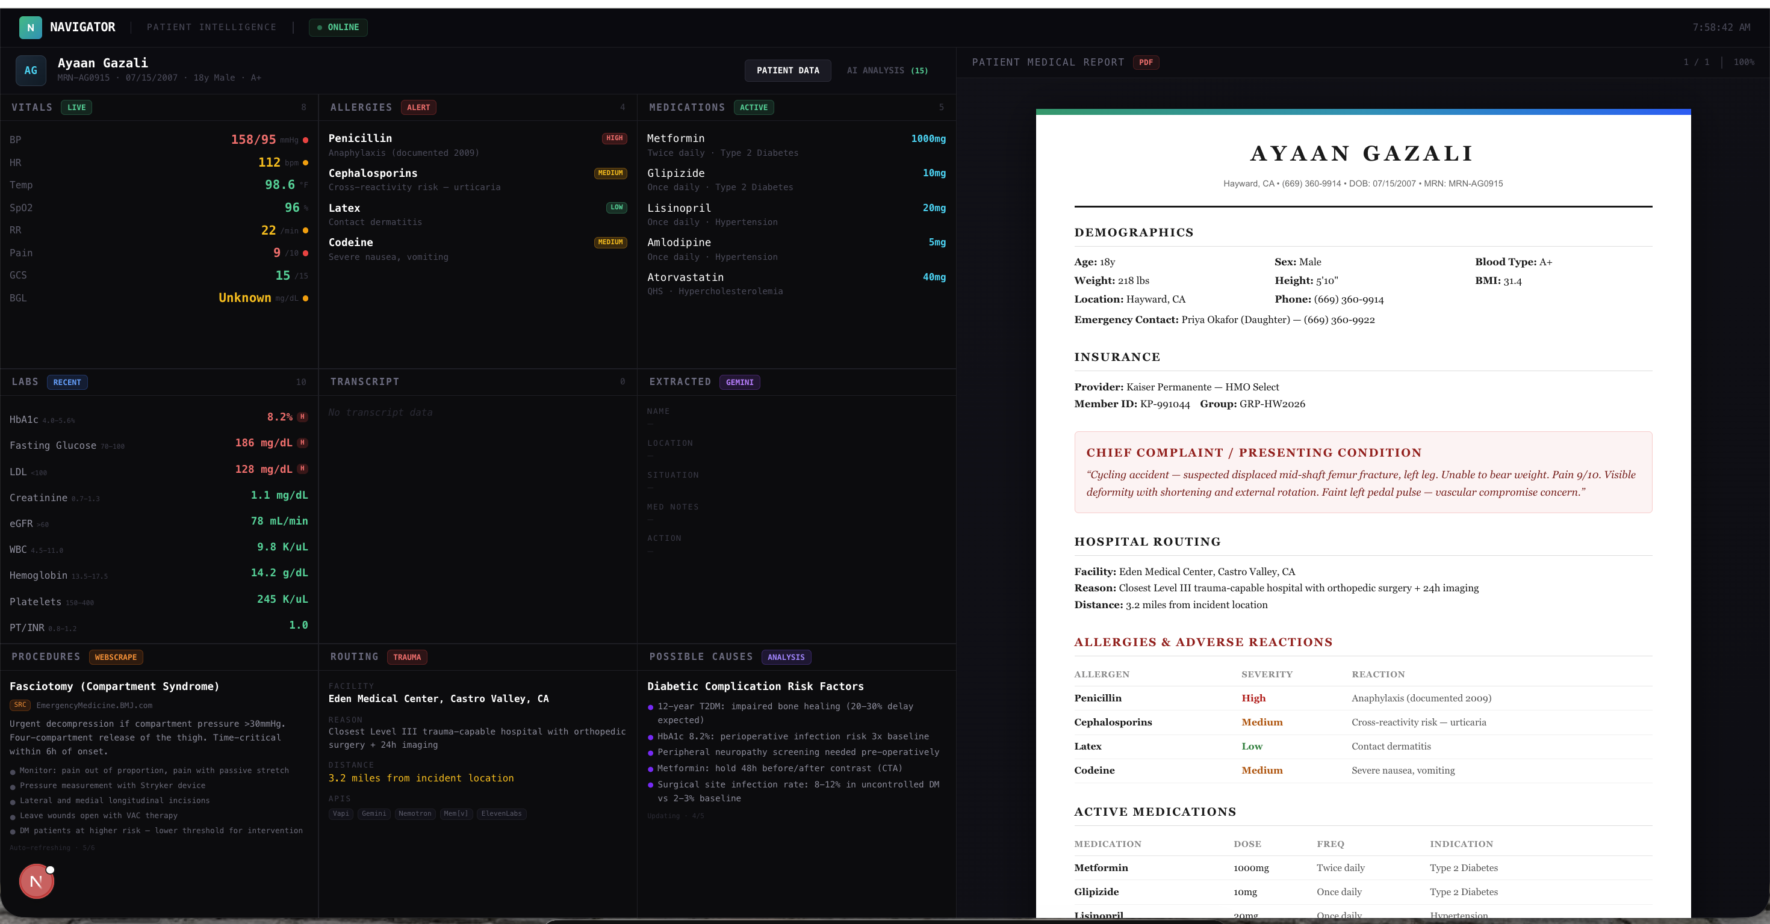Image resolution: width=1770 pixels, height=924 pixels.
Task: Click the H flag next to HbA1c
Action: click(x=302, y=417)
